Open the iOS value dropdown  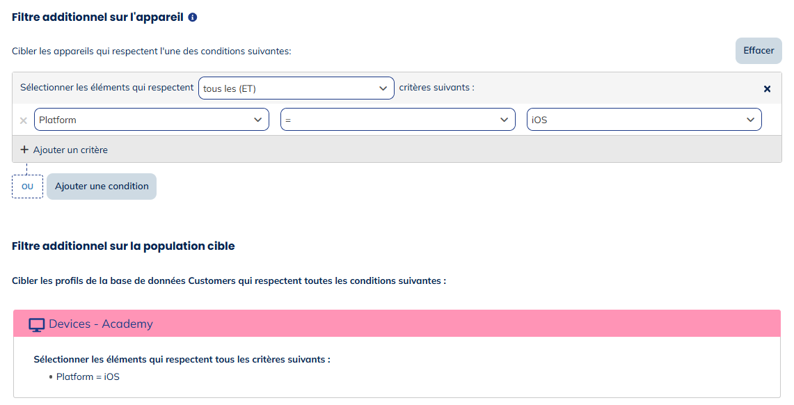pos(644,120)
